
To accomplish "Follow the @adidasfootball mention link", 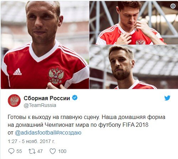I will pyautogui.click(x=35, y=132).
